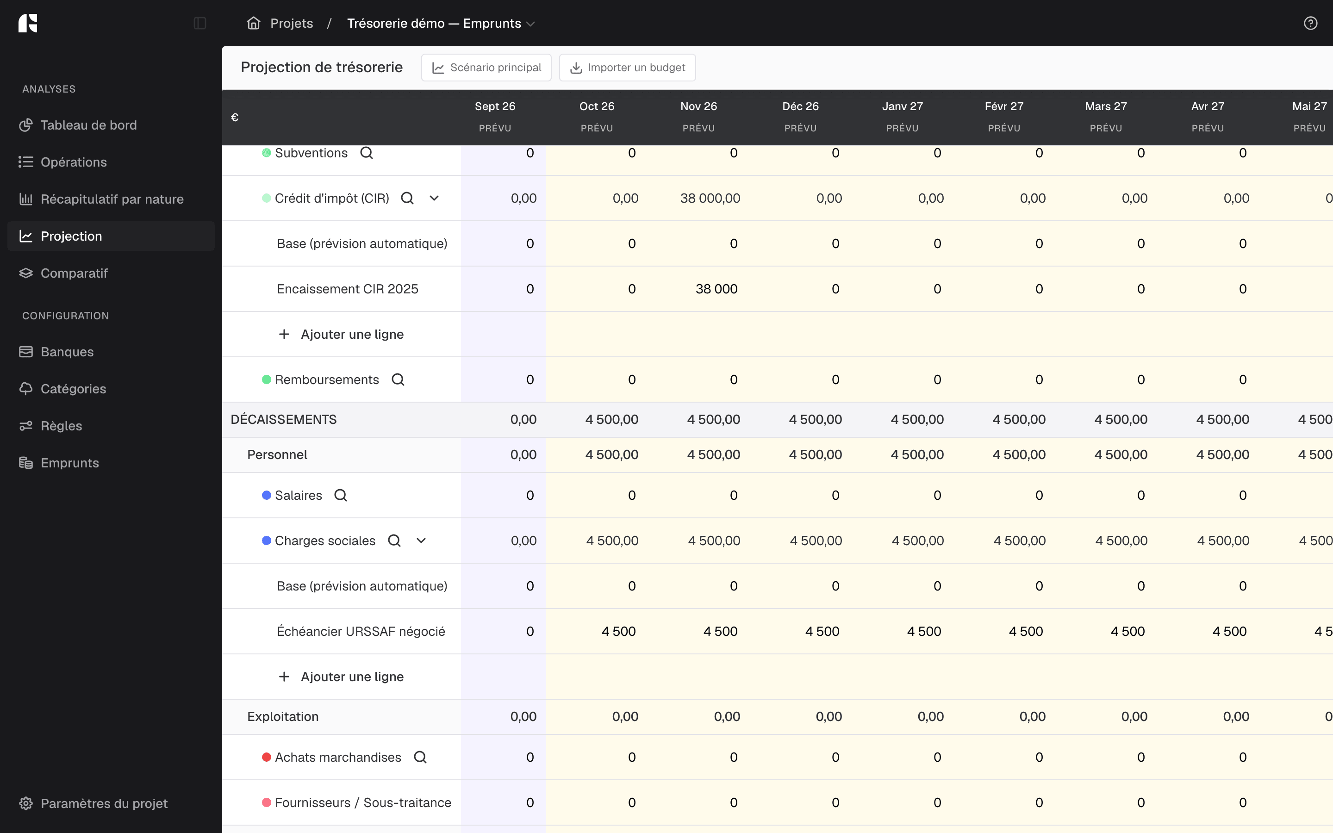Click the Projets breadcrumb link
Image resolution: width=1333 pixels, height=833 pixels.
click(x=292, y=23)
